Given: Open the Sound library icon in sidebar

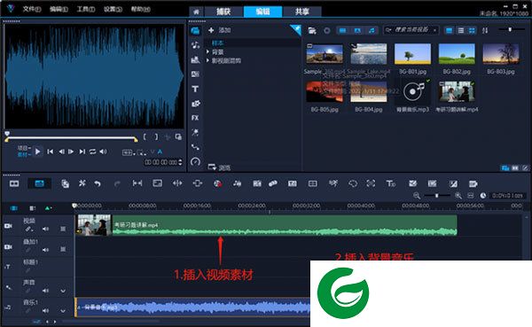Looking at the screenshot, I should click(x=195, y=45).
